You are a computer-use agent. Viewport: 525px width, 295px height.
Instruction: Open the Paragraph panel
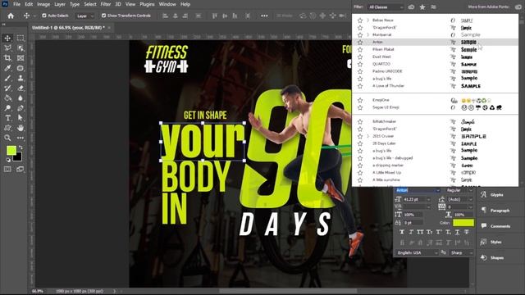point(500,211)
